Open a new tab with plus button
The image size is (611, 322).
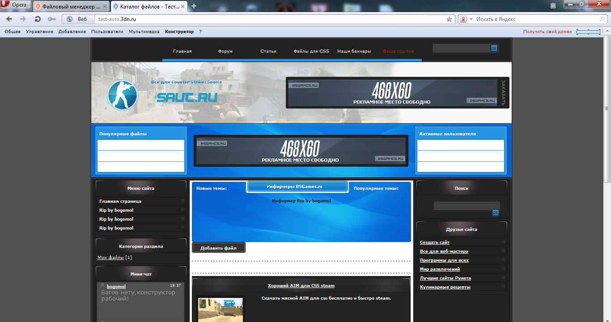(194, 6)
